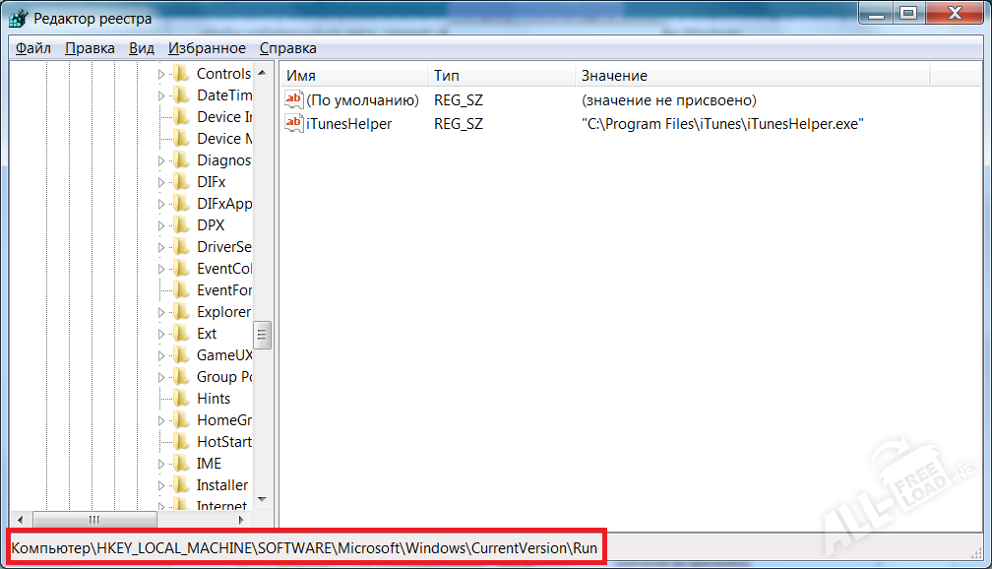
Task: Select the Explorer folder icon in tree
Action: pos(180,312)
